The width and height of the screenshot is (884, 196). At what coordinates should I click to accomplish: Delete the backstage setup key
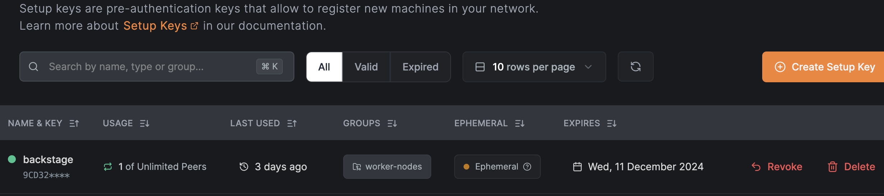851,167
